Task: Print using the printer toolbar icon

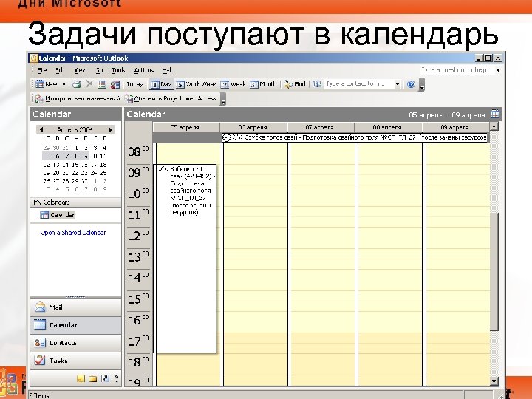Action: [77, 84]
